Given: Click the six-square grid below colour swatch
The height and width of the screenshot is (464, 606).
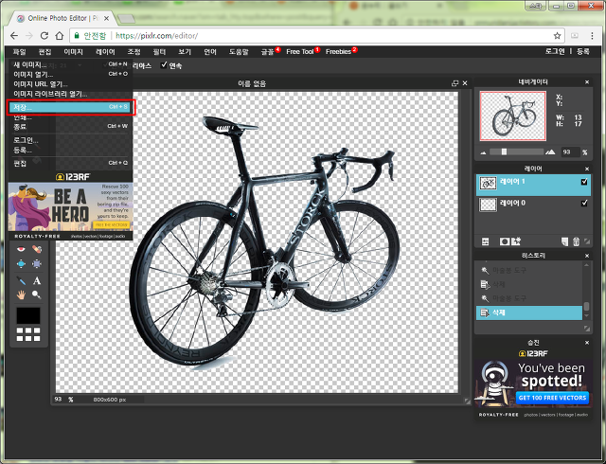Looking at the screenshot, I should coord(28,334).
